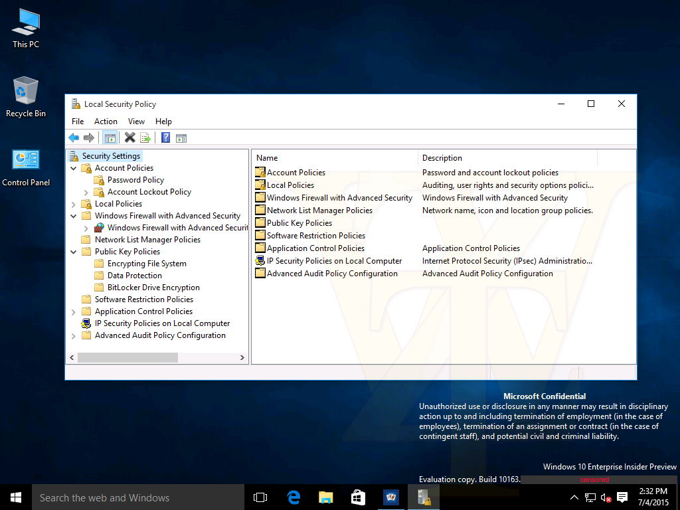
Task: Click the network tray icon
Action: [590, 497]
